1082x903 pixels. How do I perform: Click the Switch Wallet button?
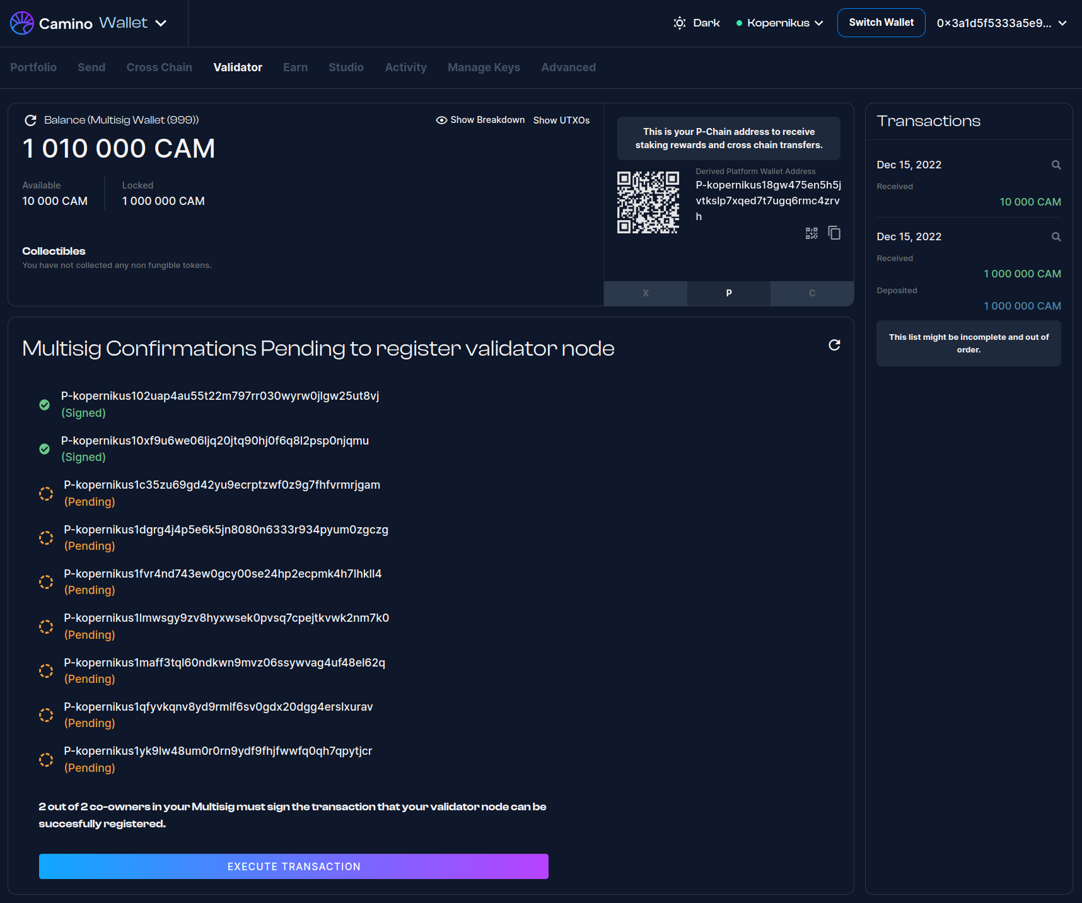pyautogui.click(x=881, y=23)
